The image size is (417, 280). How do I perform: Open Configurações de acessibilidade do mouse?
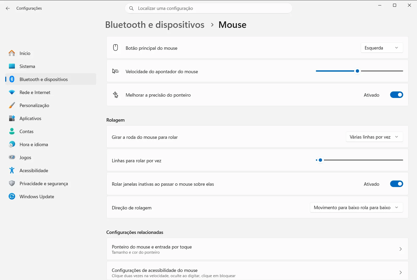257,271
